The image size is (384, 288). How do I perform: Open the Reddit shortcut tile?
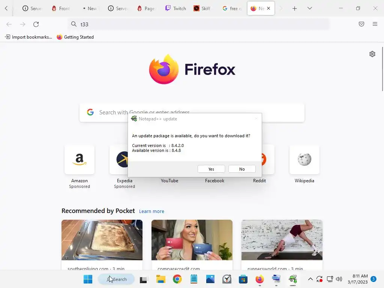pyautogui.click(x=268, y=160)
